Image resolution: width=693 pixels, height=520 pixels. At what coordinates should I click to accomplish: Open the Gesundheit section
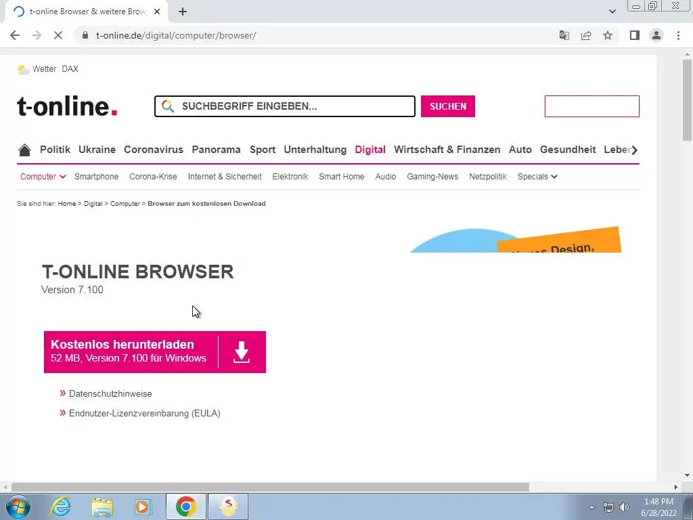(x=568, y=150)
